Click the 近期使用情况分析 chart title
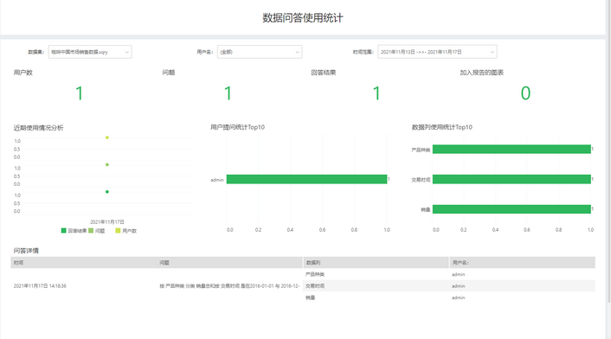 coord(38,128)
